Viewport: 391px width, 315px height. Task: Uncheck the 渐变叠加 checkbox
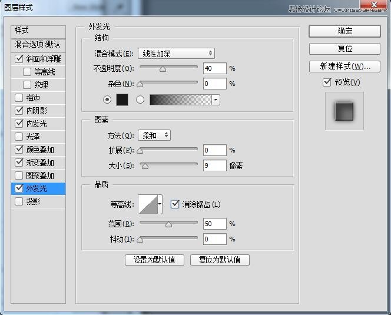point(19,163)
